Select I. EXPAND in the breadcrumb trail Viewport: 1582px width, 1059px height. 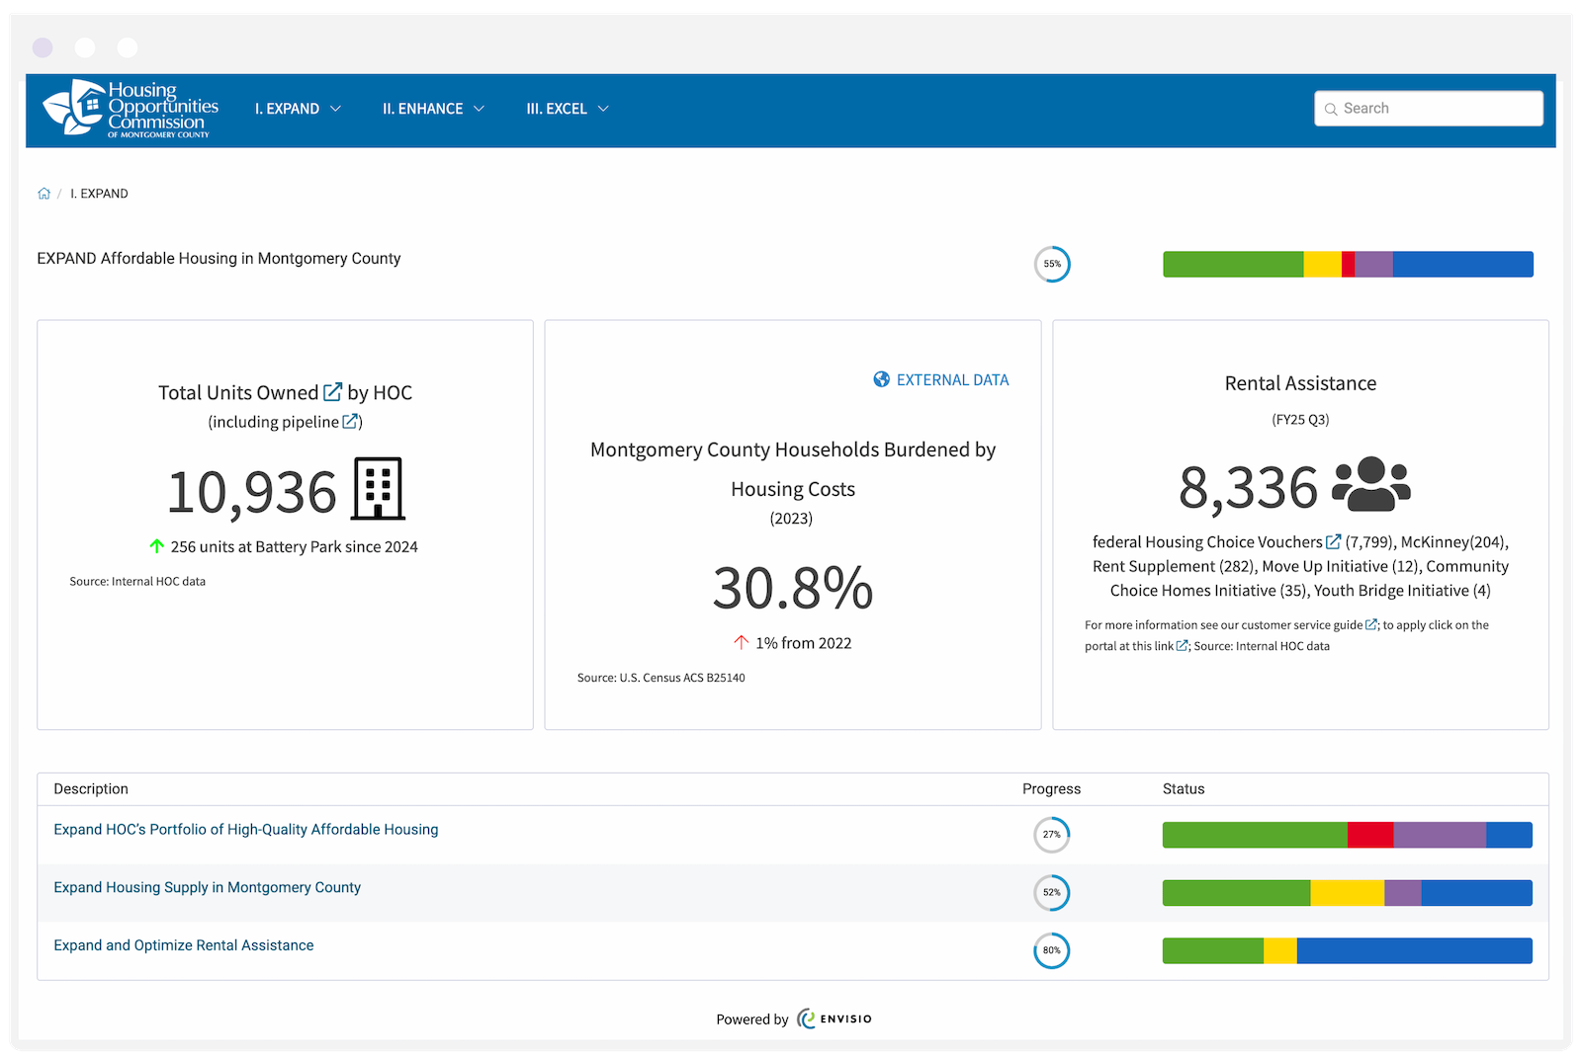(99, 193)
